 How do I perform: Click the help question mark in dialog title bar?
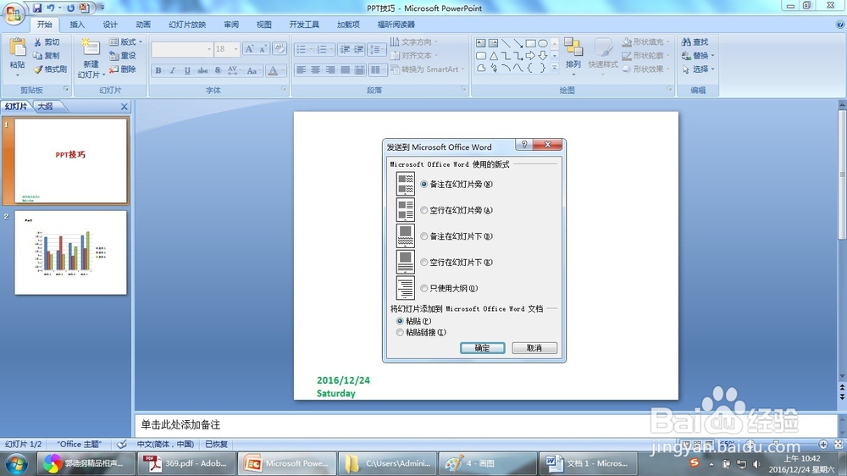coord(524,145)
